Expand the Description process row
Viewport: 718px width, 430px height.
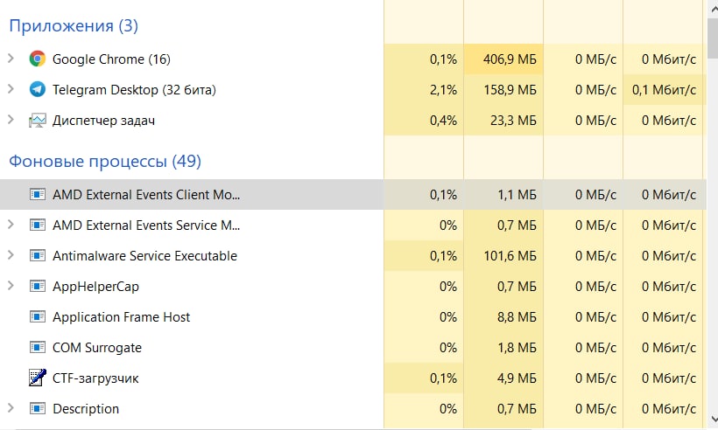click(11, 408)
